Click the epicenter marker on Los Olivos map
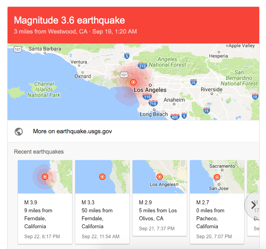266x249 pixels. [159, 176]
